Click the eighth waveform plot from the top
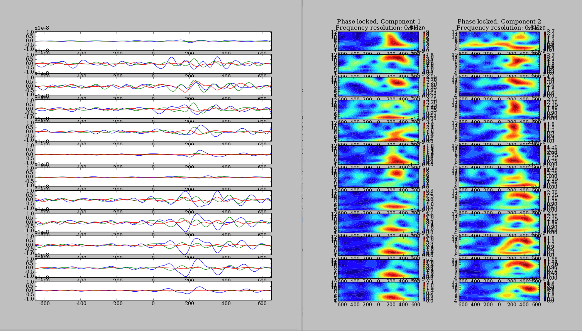 (153, 200)
